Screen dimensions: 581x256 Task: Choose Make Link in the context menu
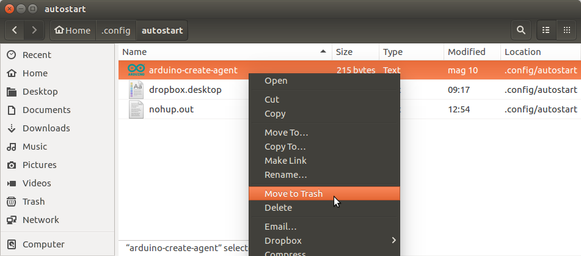pyautogui.click(x=324, y=161)
